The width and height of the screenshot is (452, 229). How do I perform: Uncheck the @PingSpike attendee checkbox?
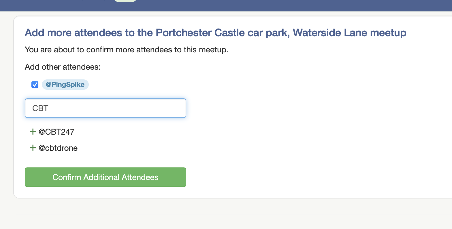click(x=35, y=85)
